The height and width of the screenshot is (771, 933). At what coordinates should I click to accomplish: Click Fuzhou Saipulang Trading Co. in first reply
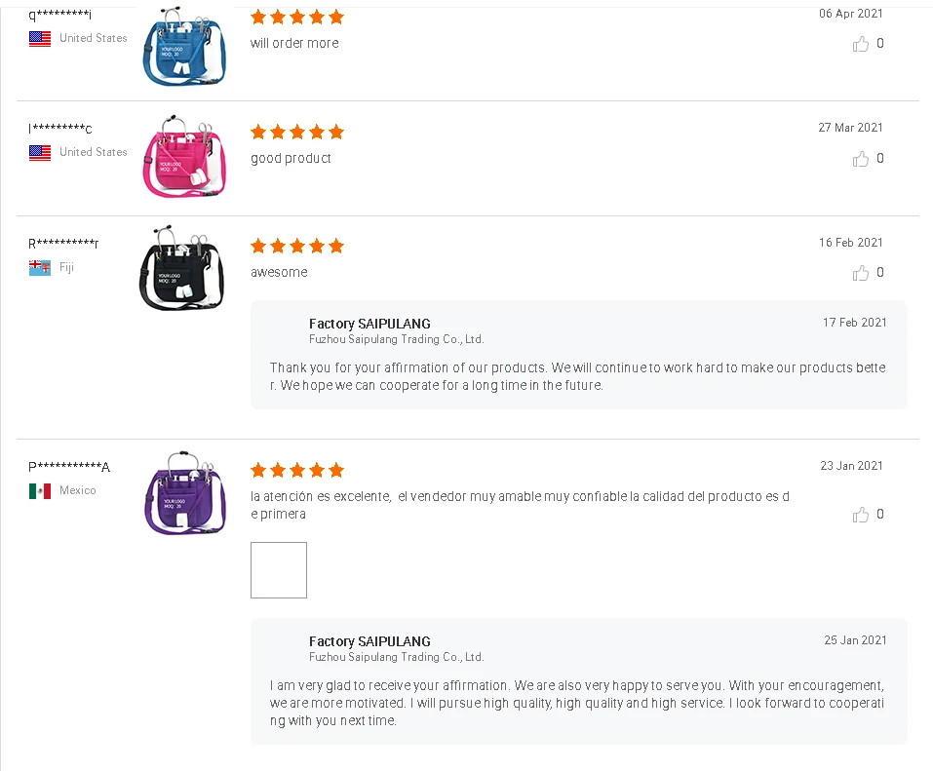click(x=396, y=339)
